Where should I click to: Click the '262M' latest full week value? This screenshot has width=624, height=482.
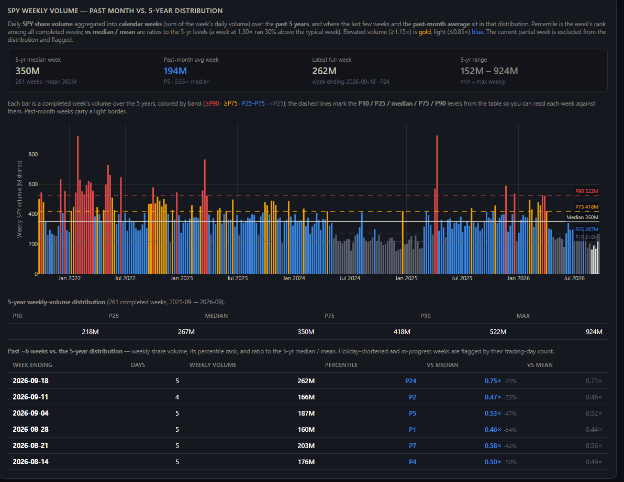pyautogui.click(x=324, y=71)
